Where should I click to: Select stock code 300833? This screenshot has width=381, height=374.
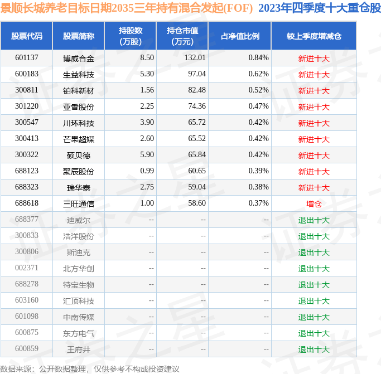27,235
